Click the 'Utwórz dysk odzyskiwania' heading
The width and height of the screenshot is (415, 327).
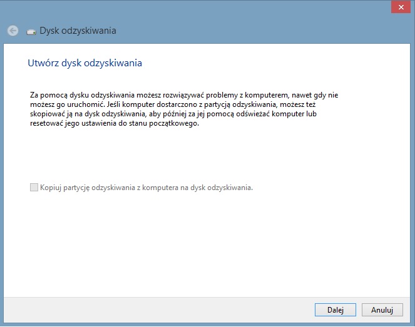tap(85, 63)
